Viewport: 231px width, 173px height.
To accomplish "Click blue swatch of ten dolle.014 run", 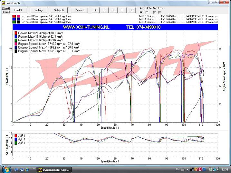I will pos(14,19).
